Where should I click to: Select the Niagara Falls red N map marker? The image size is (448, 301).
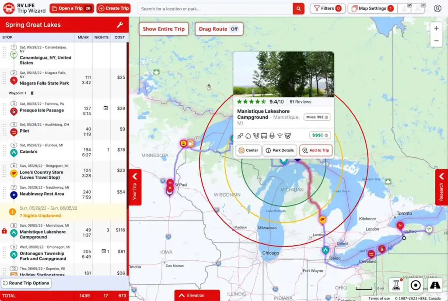click(400, 225)
